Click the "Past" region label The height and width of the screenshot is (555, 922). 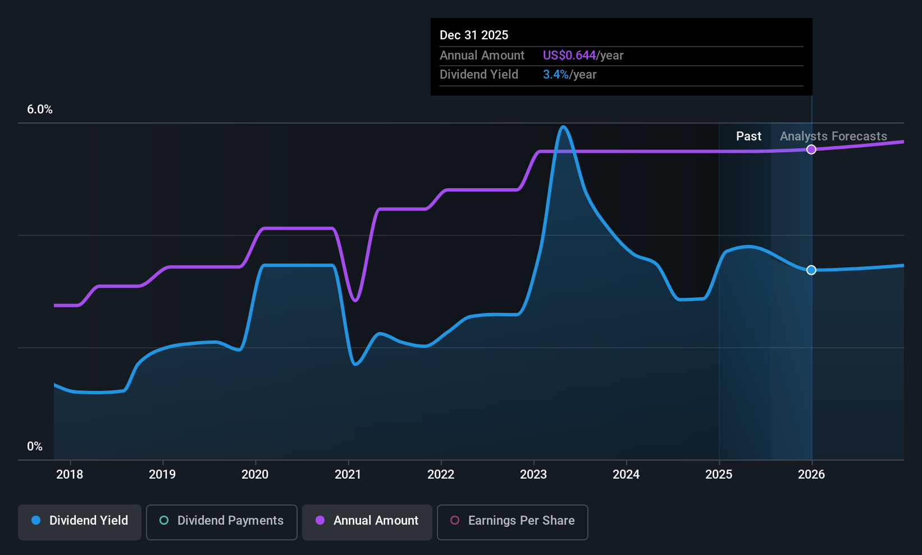click(748, 137)
